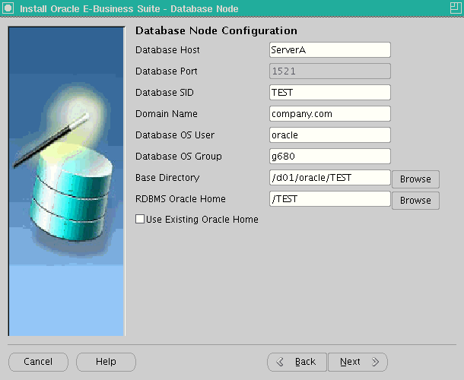The height and width of the screenshot is (380, 464).
Task: Click the Database Node Configuration heading
Action: click(x=216, y=30)
